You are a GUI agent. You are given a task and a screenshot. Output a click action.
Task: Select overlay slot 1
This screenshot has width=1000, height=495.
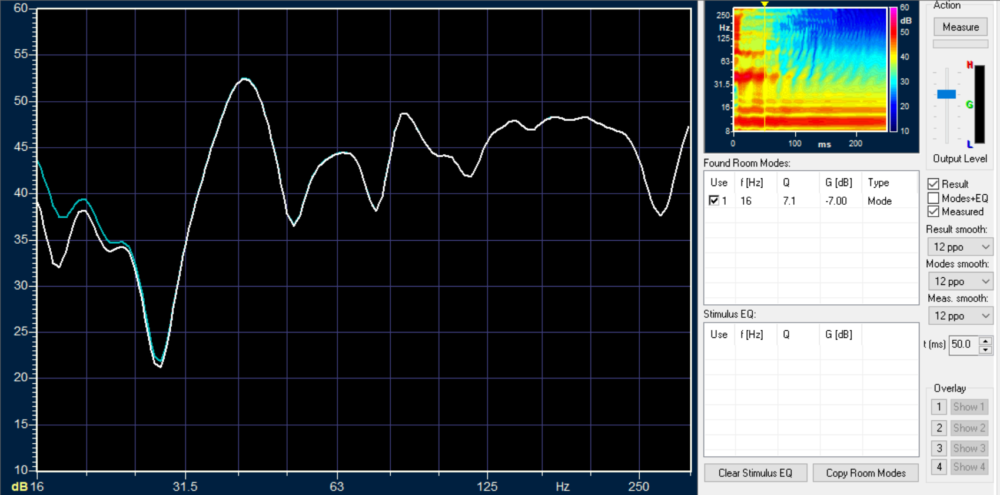coord(939,407)
